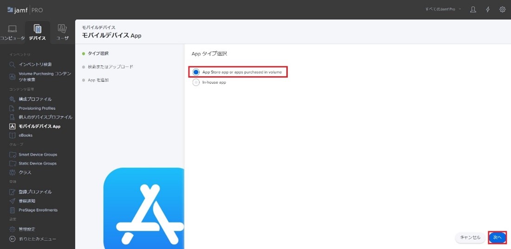Go to タイプ選択 step
This screenshot has height=249, width=511.
coord(98,53)
